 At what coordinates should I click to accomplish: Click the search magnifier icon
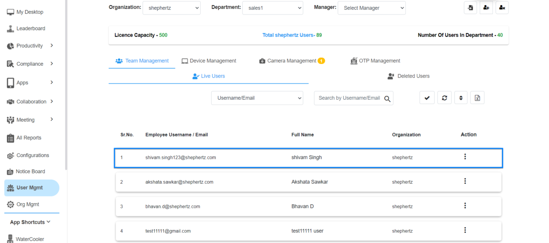click(387, 99)
